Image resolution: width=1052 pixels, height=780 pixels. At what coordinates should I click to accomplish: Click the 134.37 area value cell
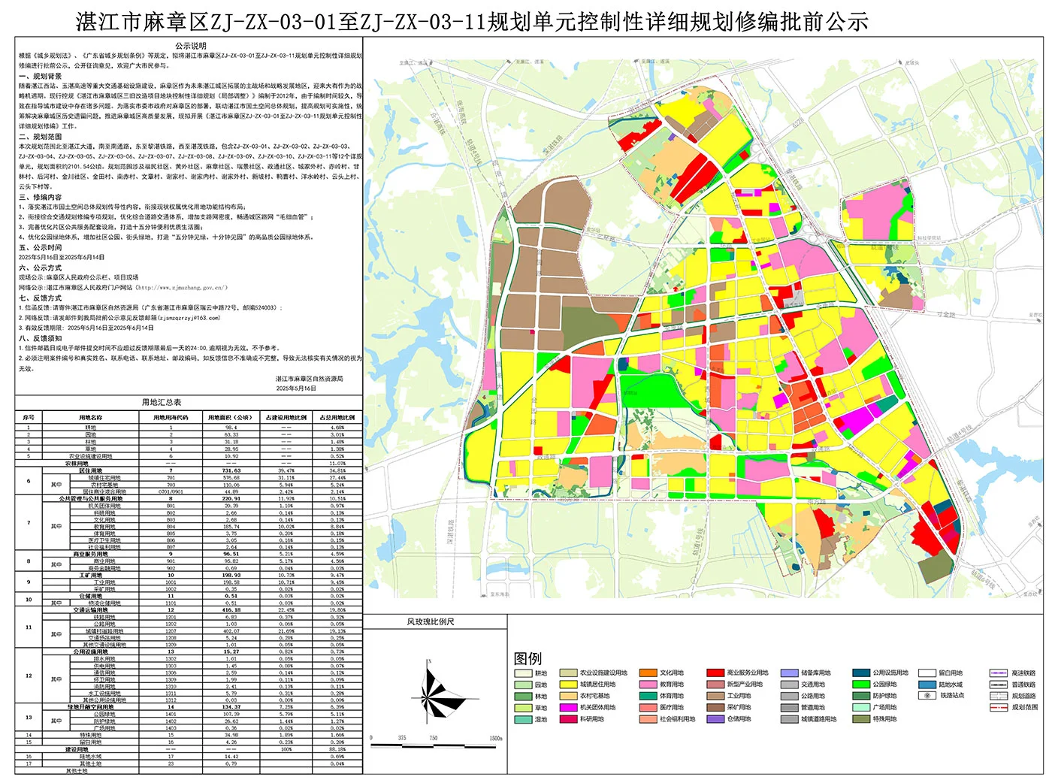[231, 706]
